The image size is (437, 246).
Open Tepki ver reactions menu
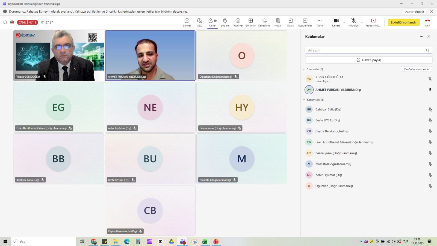tap(238, 22)
